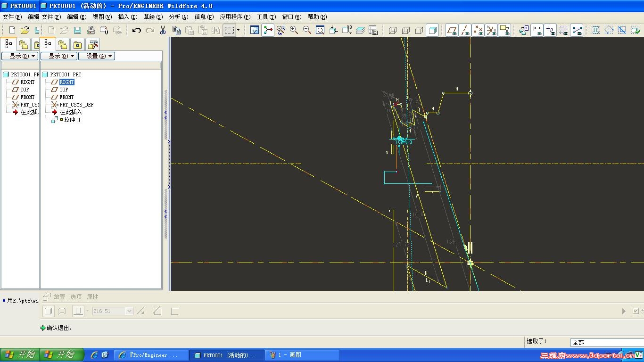Toggle coordinate systems display
Image resolution: width=644 pixels, height=362 pixels.
tap(491, 31)
